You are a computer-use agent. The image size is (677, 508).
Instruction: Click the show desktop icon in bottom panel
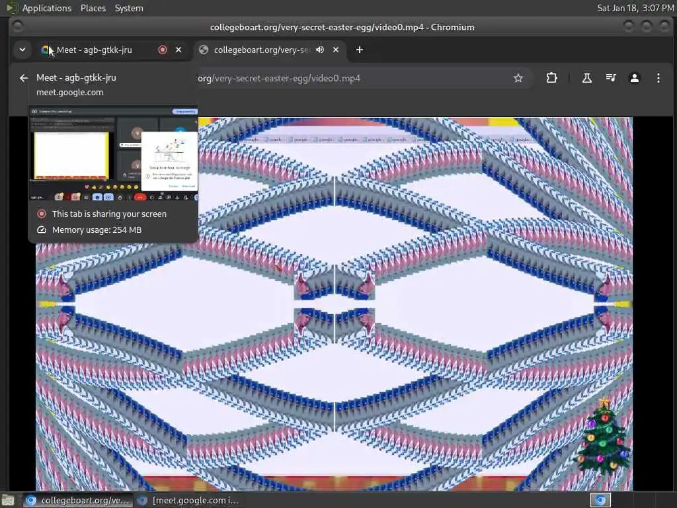pyautogui.click(x=8, y=501)
